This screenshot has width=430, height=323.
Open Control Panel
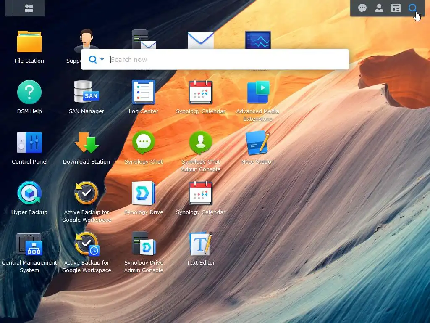(29, 143)
